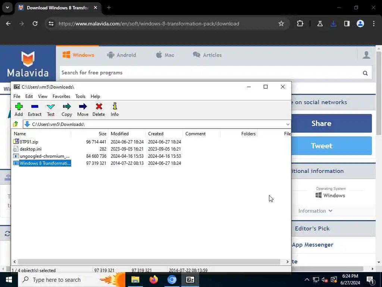Click the site information icon in address bar
The image size is (382, 287).
pos(51,24)
